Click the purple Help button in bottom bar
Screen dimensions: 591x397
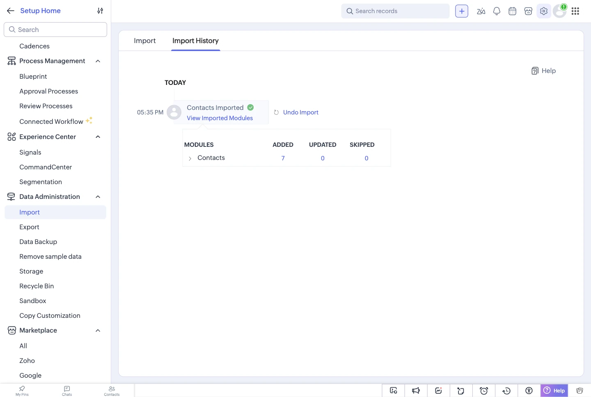(554, 390)
